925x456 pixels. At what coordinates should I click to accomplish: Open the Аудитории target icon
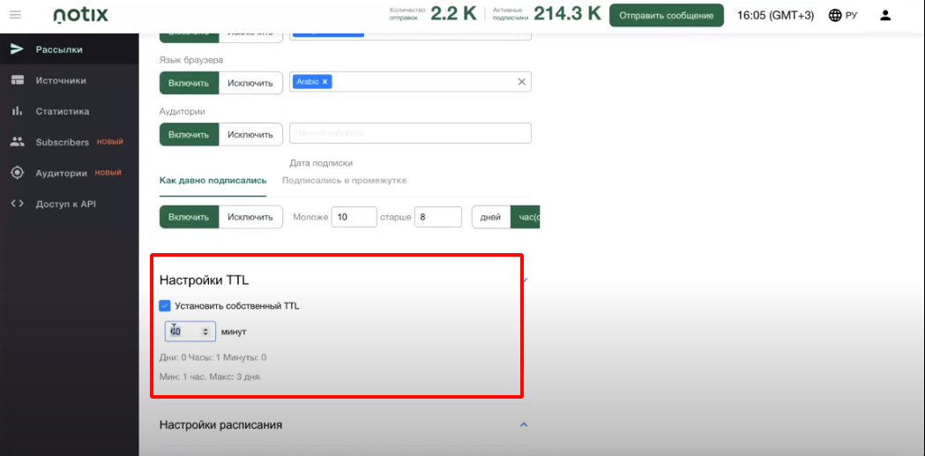tap(17, 173)
